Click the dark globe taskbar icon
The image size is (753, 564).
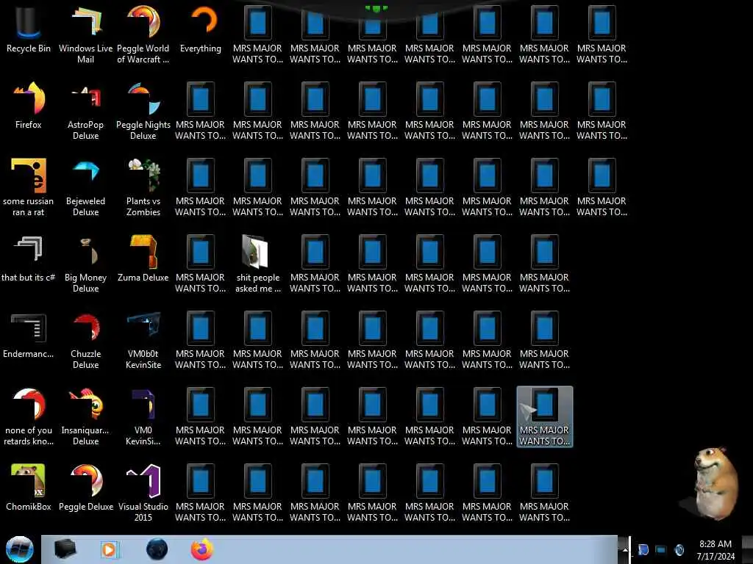[157, 549]
